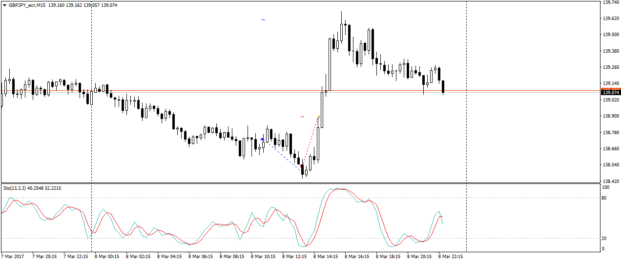Click the 8 Mar 04:15 time label

tap(169, 256)
